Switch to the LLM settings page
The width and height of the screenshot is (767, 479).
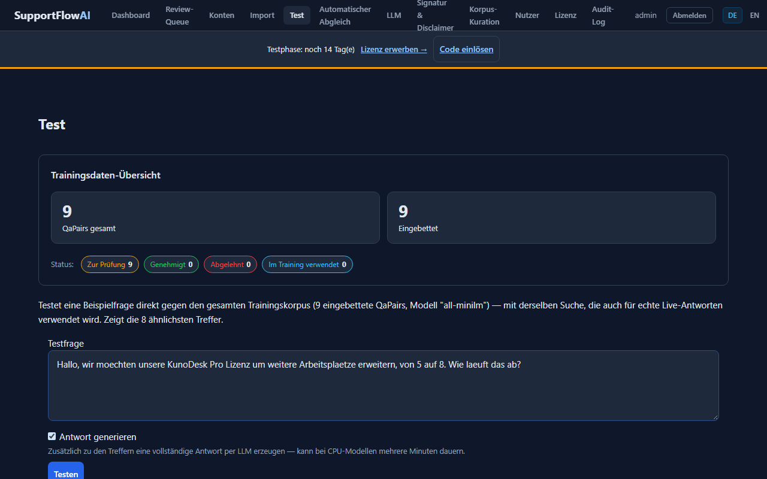[394, 16]
